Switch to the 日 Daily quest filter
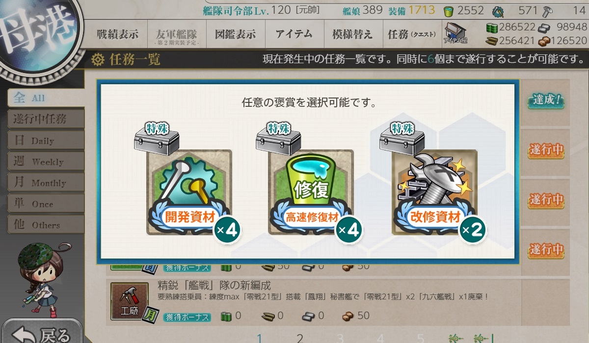589x343 pixels. point(46,140)
